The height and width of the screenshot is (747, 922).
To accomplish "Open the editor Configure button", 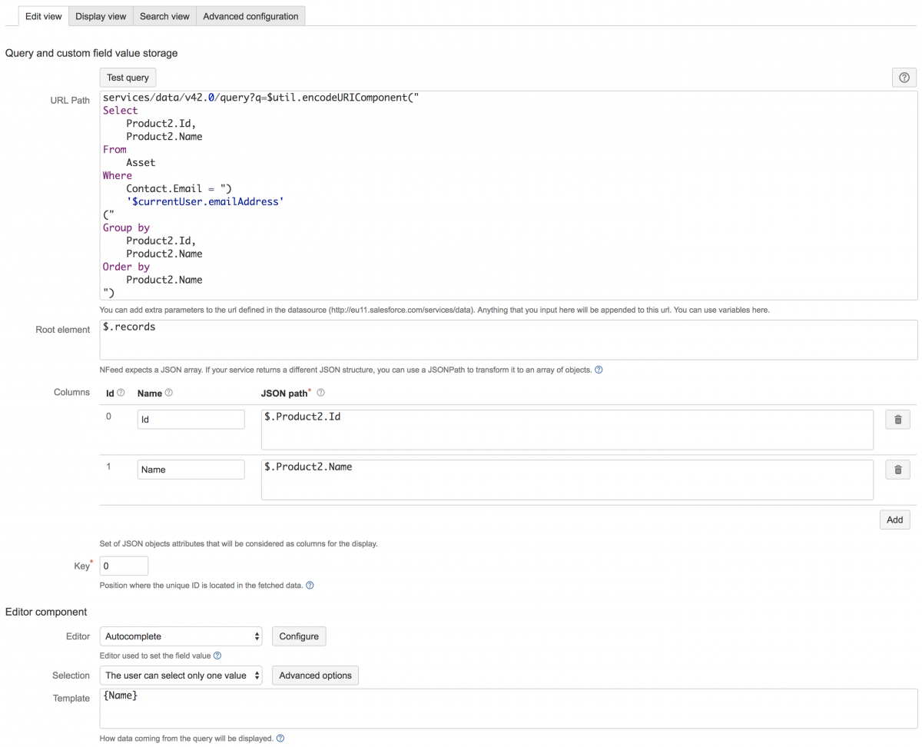I will pyautogui.click(x=299, y=636).
